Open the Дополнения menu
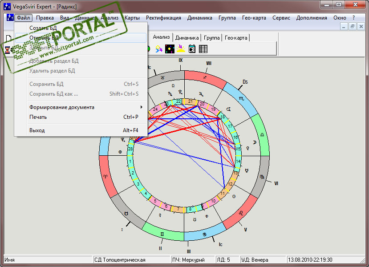Viewport: 369px width, 267px height. tap(312, 18)
